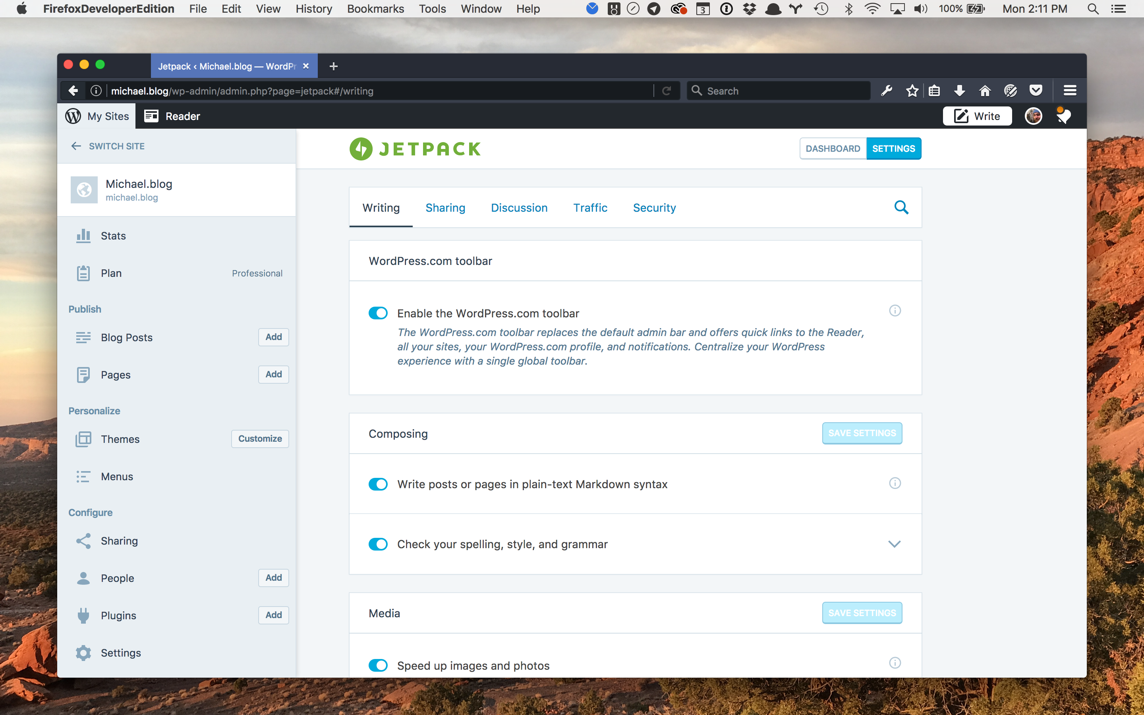1144x715 pixels.
Task: Click in the browser search field
Action: [778, 90]
